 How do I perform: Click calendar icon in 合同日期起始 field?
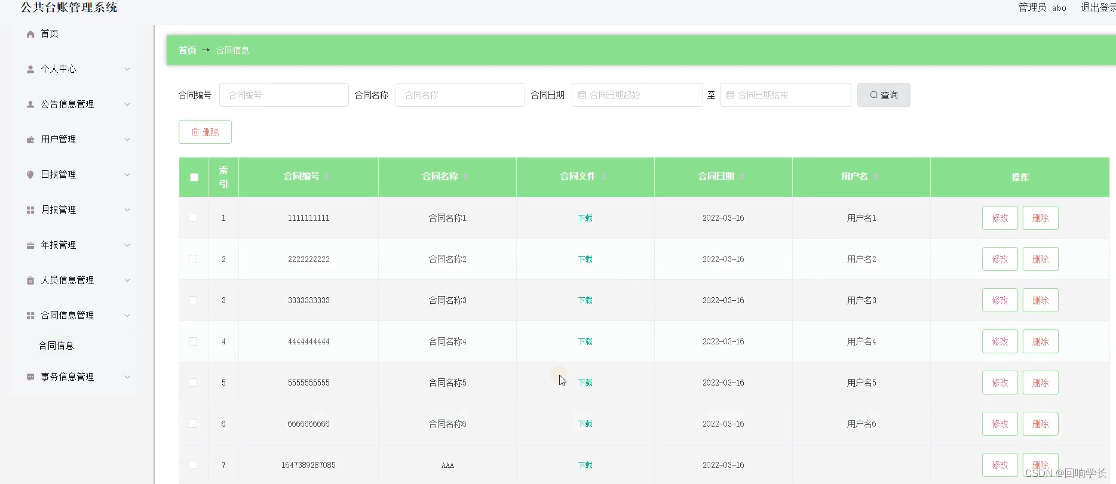click(582, 95)
